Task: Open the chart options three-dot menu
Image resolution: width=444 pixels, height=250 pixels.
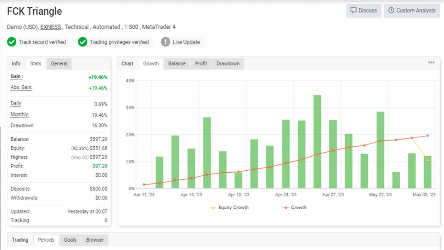Action: [x=431, y=62]
